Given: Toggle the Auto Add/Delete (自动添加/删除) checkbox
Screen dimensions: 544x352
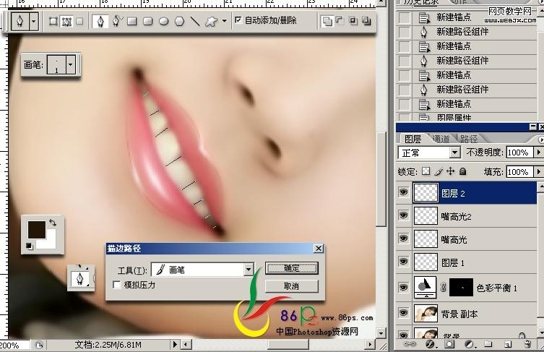Looking at the screenshot, I should (238, 20).
